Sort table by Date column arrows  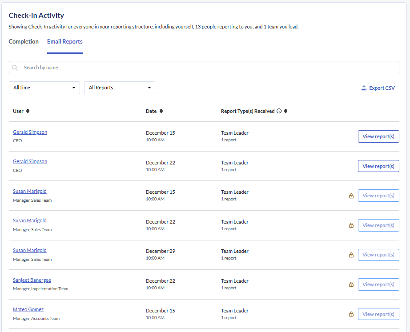161,111
